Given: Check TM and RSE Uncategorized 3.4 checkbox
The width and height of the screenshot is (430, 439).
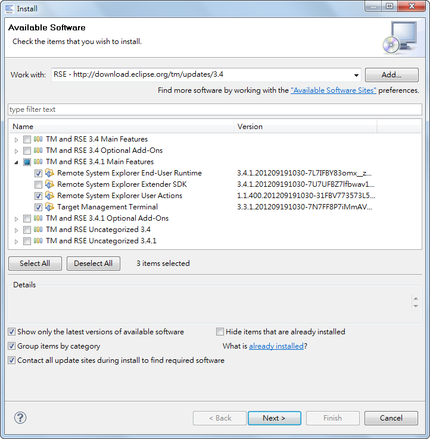Looking at the screenshot, I should 27,230.
